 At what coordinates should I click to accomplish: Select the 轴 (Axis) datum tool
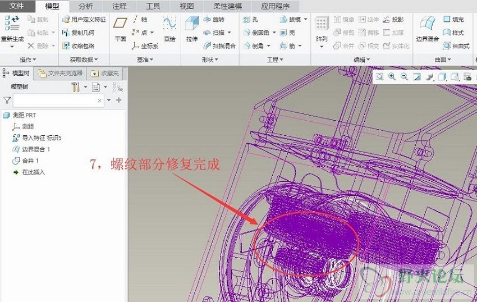(140, 20)
